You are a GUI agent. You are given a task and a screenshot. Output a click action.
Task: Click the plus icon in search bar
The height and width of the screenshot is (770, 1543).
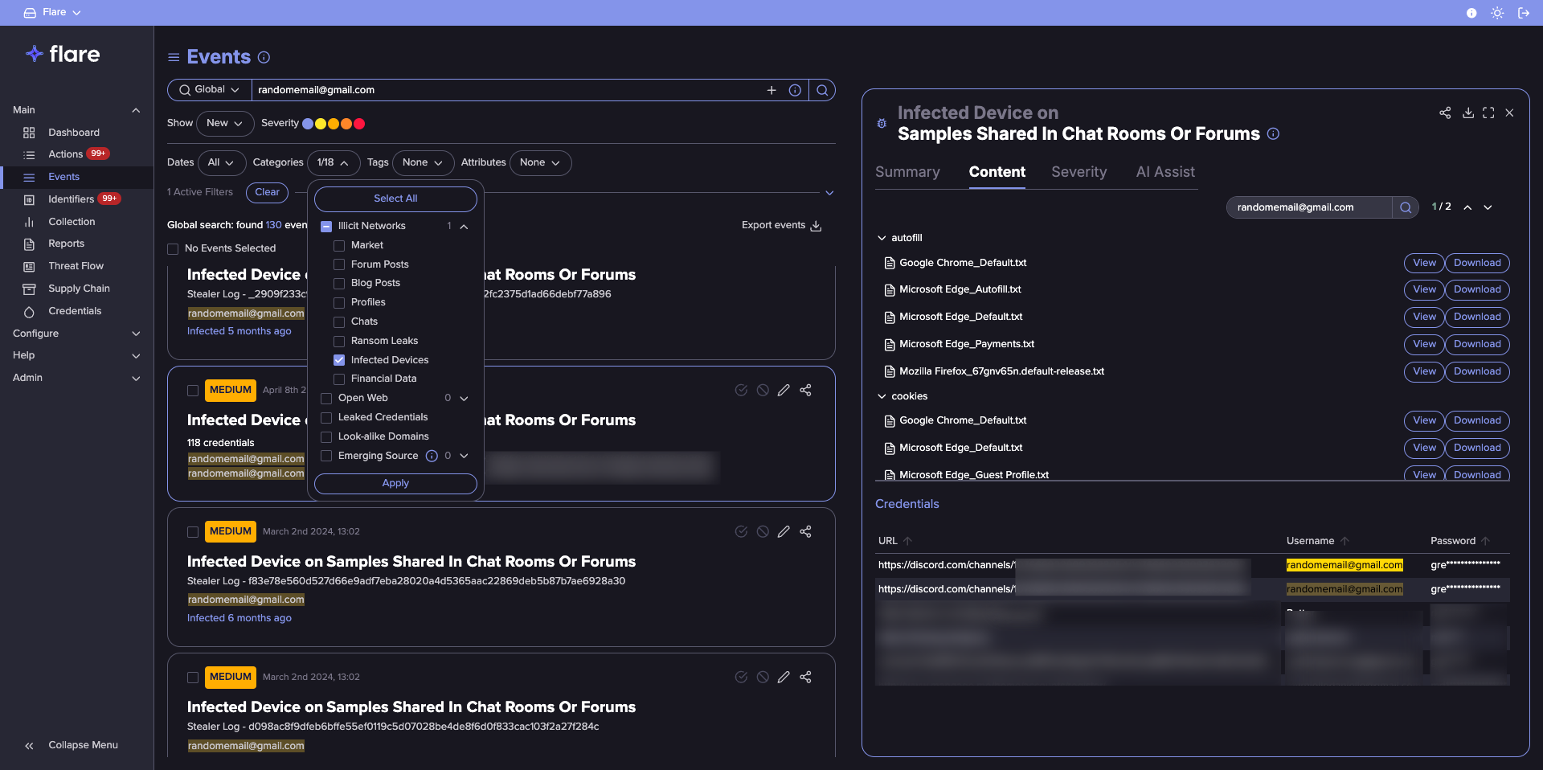pyautogui.click(x=771, y=90)
